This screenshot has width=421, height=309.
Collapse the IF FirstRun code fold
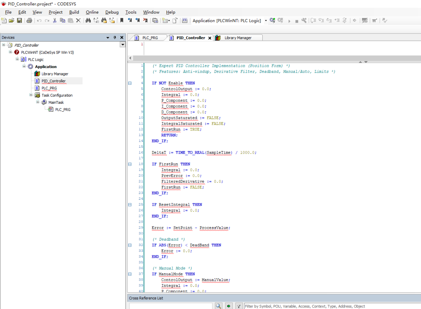point(130,164)
